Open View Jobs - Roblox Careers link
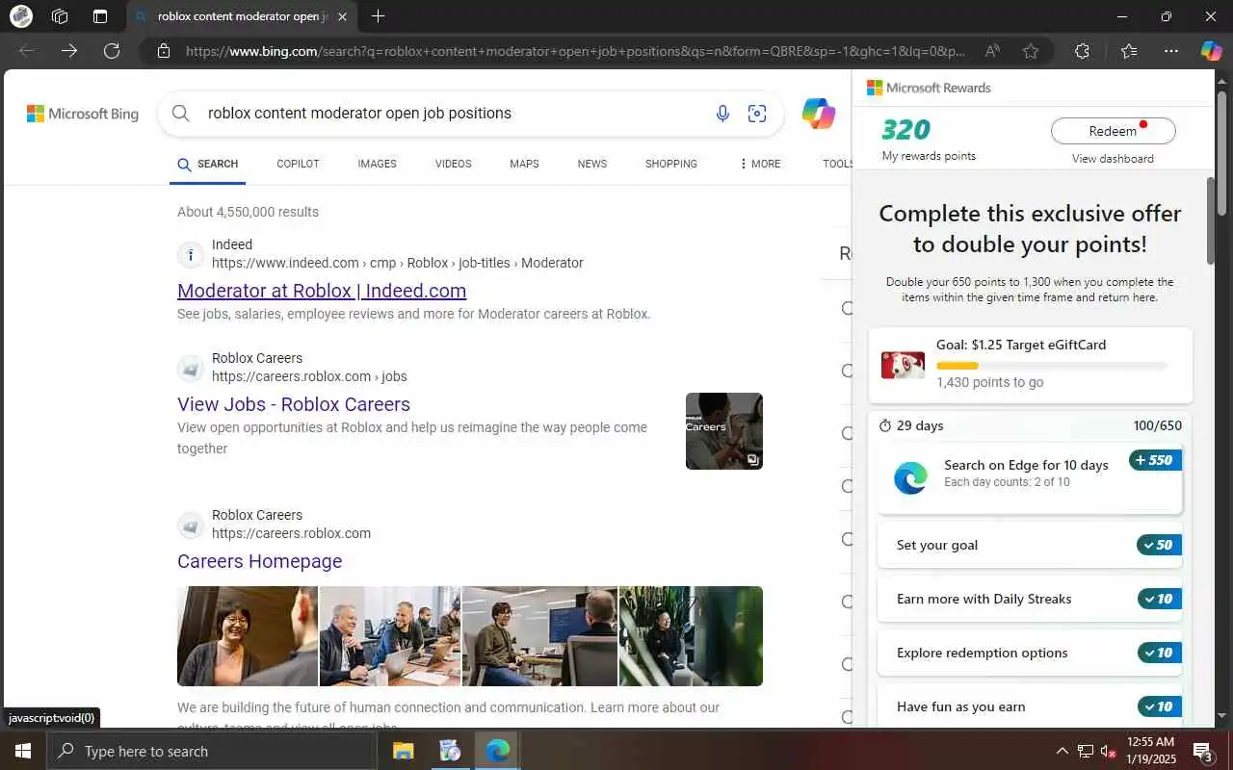The height and width of the screenshot is (770, 1233). click(294, 404)
